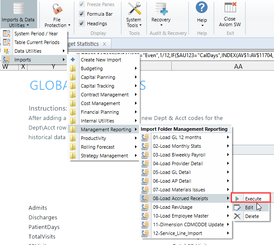
Task: Click the Help question mark icon
Action: 201,7
